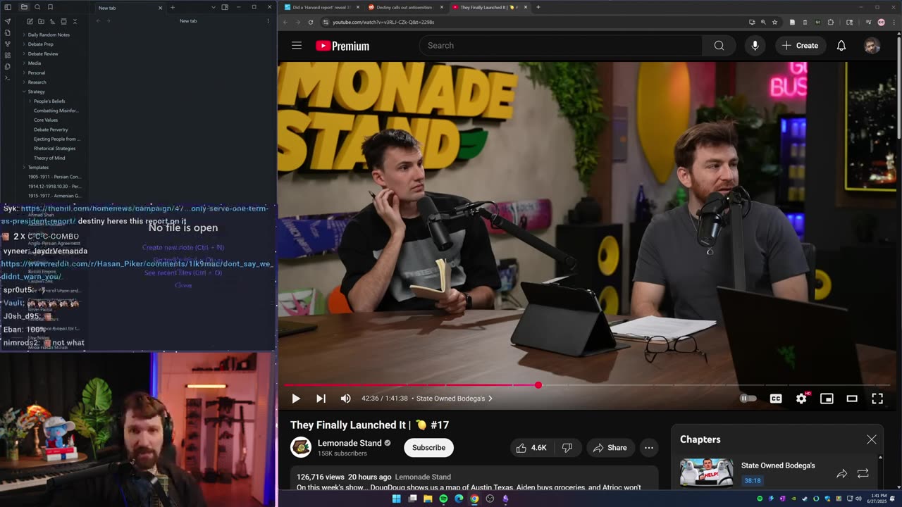Image resolution: width=902 pixels, height=507 pixels.
Task: Open the Obsidian search magnifier icon
Action: tap(37, 7)
